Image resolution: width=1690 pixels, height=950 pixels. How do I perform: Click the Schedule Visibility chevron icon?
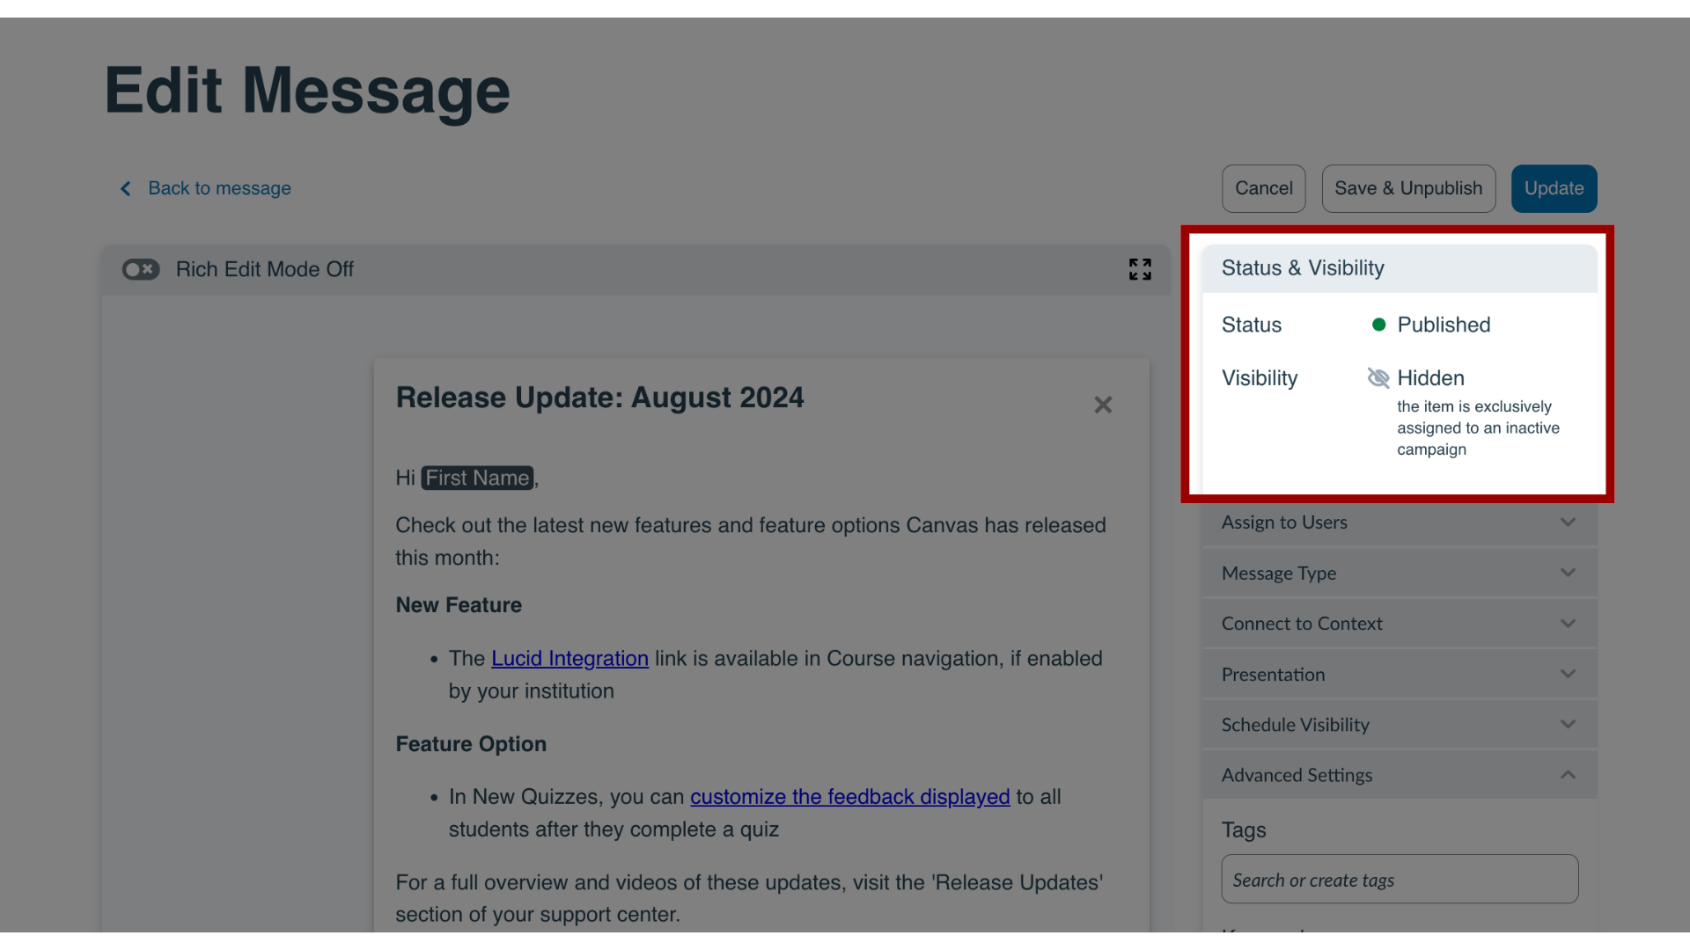pyautogui.click(x=1567, y=725)
